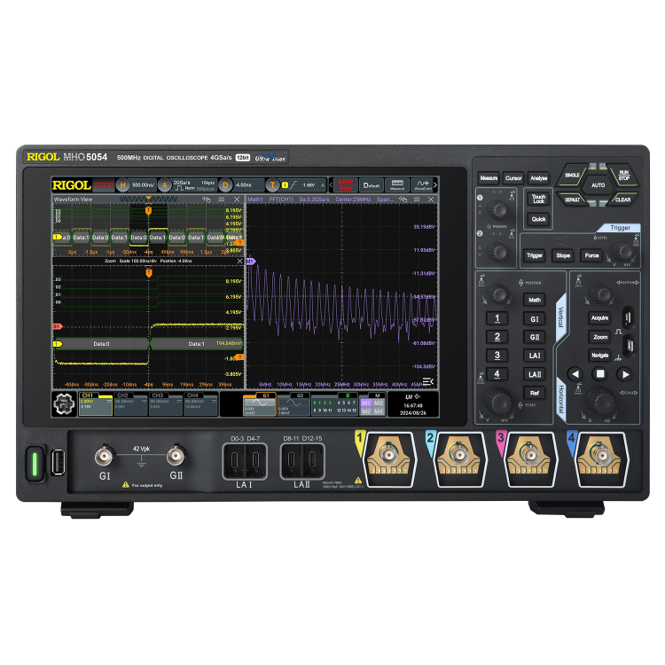Tap touch-gesture icon in Waveform View header
The image size is (665, 665).
pyautogui.click(x=207, y=199)
